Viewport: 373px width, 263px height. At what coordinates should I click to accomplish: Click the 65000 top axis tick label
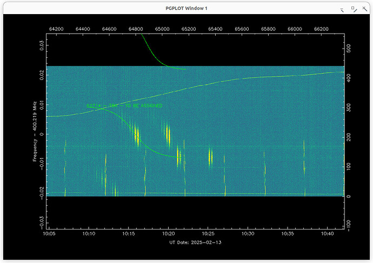[162, 28]
